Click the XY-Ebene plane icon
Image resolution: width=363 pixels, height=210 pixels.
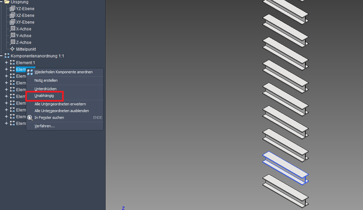tap(12, 22)
